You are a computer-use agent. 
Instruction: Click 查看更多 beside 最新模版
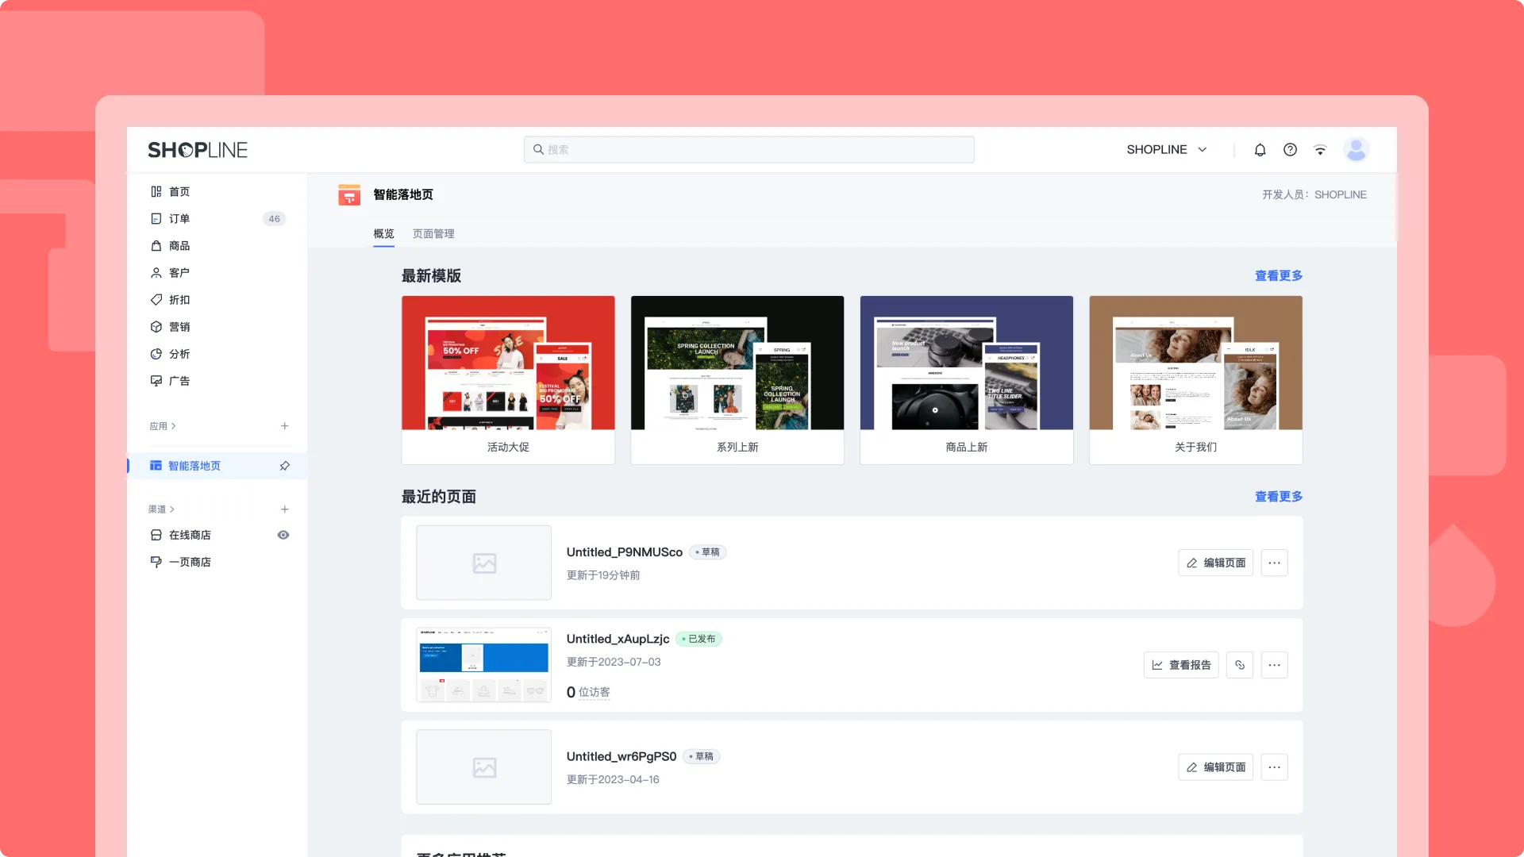1278,275
